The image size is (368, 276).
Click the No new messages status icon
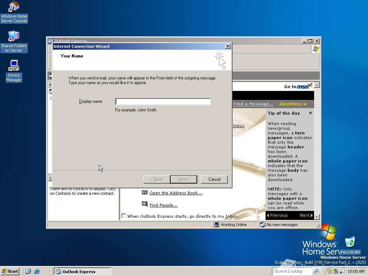[263, 225]
